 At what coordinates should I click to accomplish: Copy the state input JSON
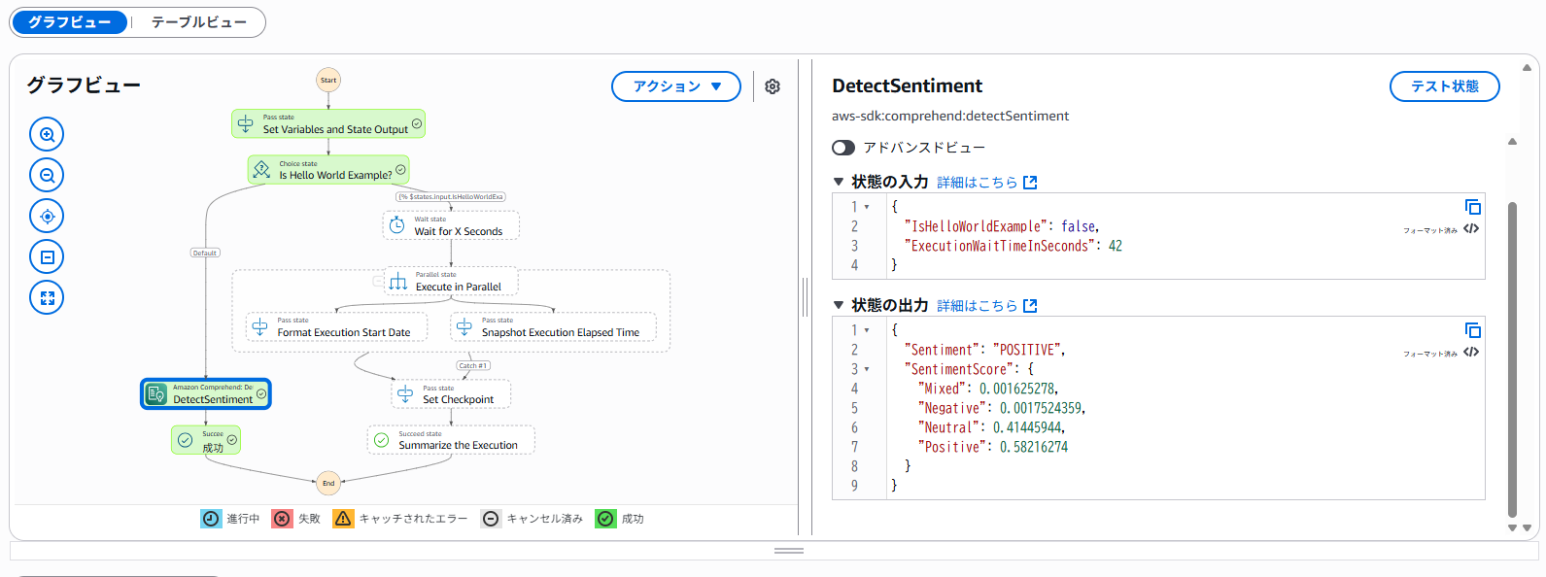pos(1472,207)
